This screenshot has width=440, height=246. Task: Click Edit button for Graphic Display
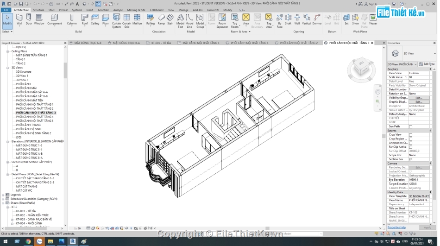click(x=419, y=102)
